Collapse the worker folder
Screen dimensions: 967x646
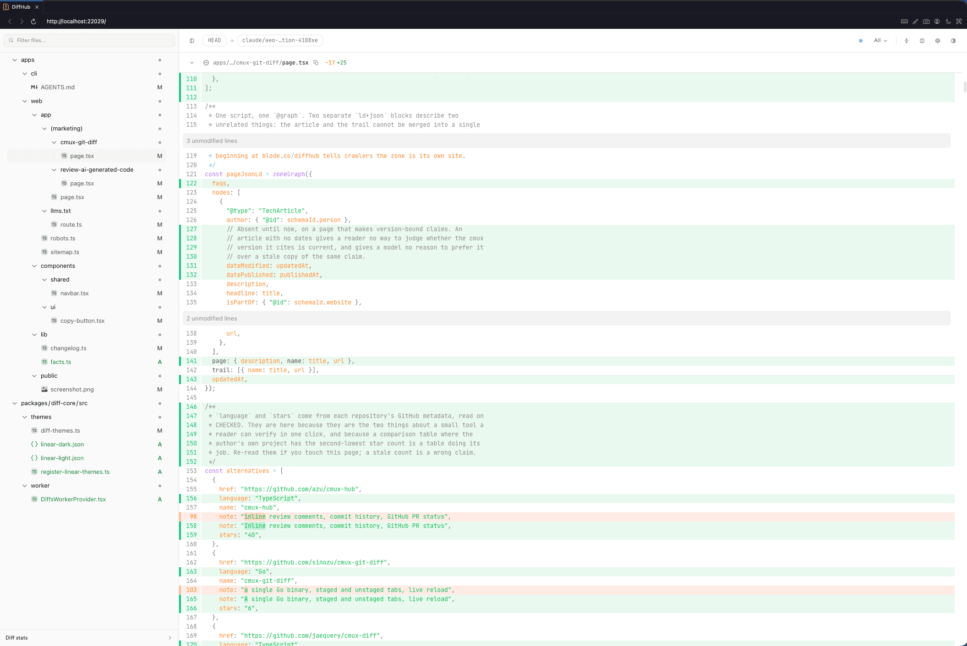pos(25,485)
